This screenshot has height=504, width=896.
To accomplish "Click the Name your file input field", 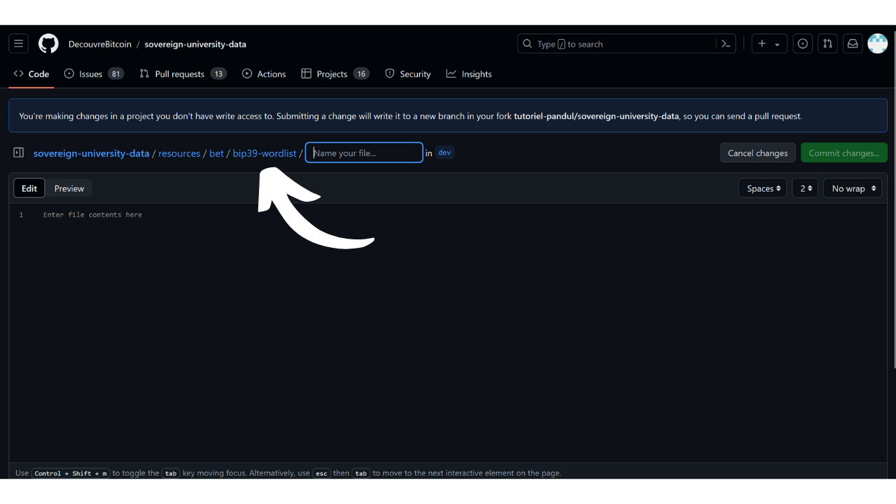I will (364, 153).
